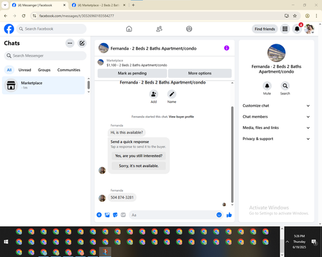Open the emoji picker in message box
This screenshot has width=322, height=257.
tap(219, 215)
